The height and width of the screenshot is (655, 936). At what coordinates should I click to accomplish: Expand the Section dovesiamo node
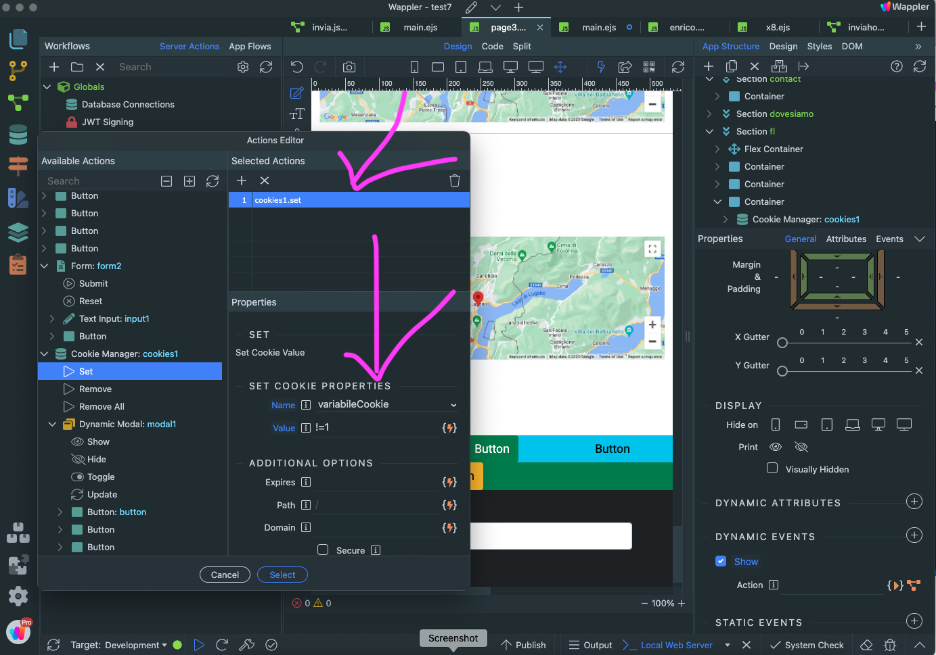coord(709,114)
